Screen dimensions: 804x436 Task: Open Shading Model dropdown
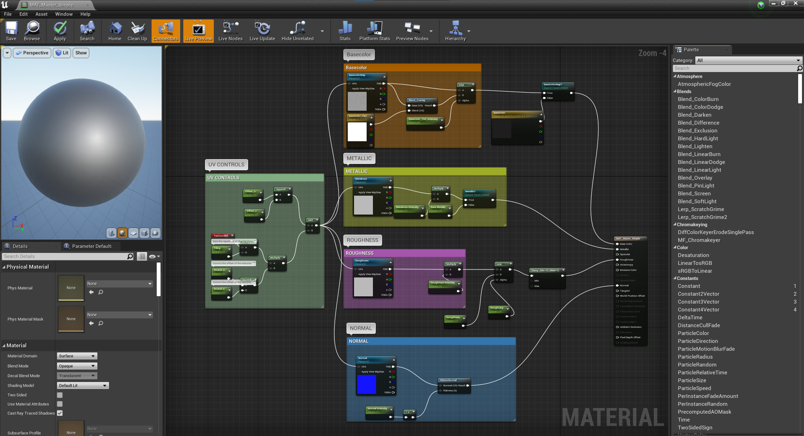[83, 386]
